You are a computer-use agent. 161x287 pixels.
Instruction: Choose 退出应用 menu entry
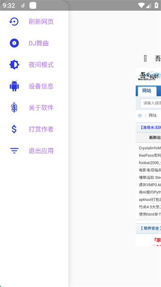[41, 151]
